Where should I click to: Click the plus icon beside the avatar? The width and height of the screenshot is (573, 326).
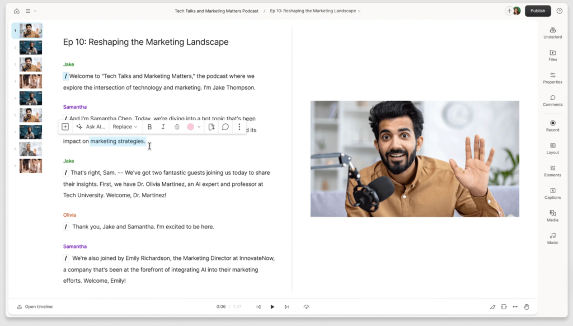point(509,11)
